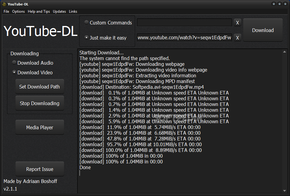Click the v2.1.1 version label
The height and width of the screenshot is (196, 290).
[10, 189]
